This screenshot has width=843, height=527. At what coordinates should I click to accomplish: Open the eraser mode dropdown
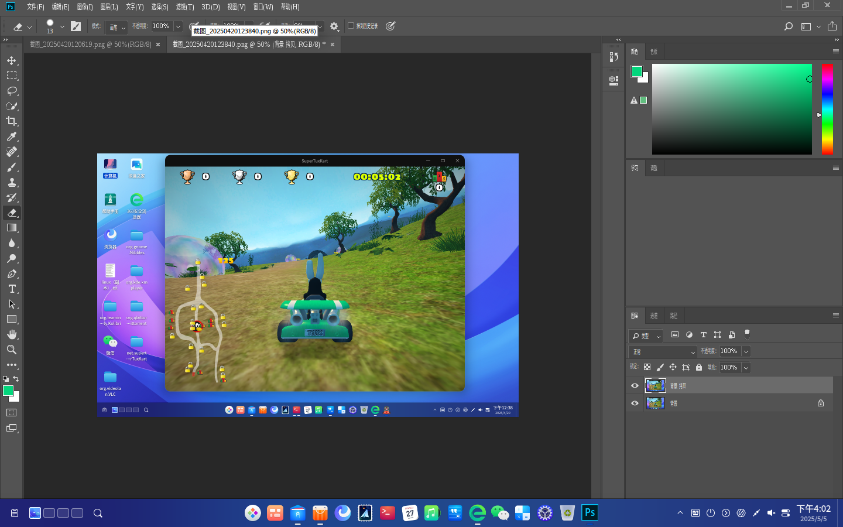point(116,26)
